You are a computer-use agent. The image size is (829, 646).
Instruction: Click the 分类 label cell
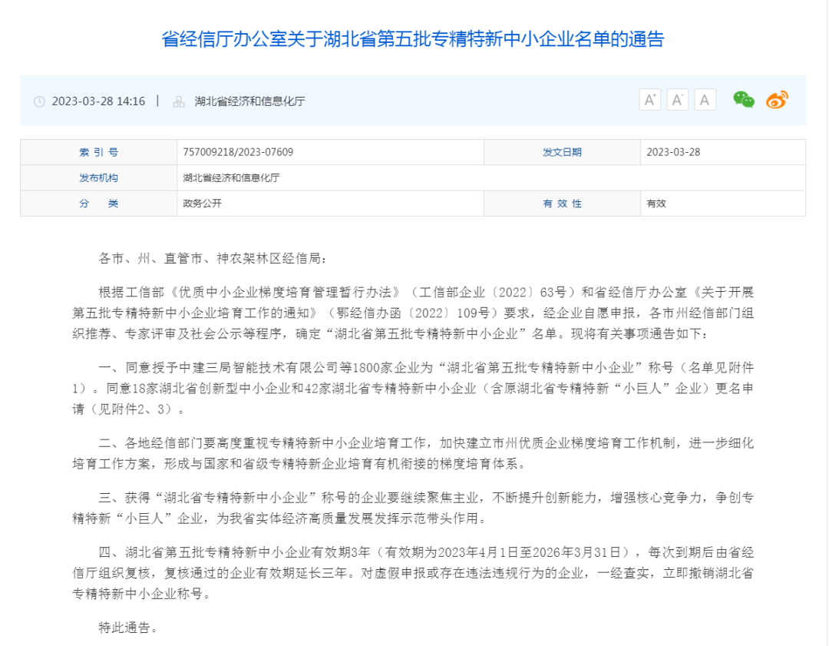pos(98,203)
